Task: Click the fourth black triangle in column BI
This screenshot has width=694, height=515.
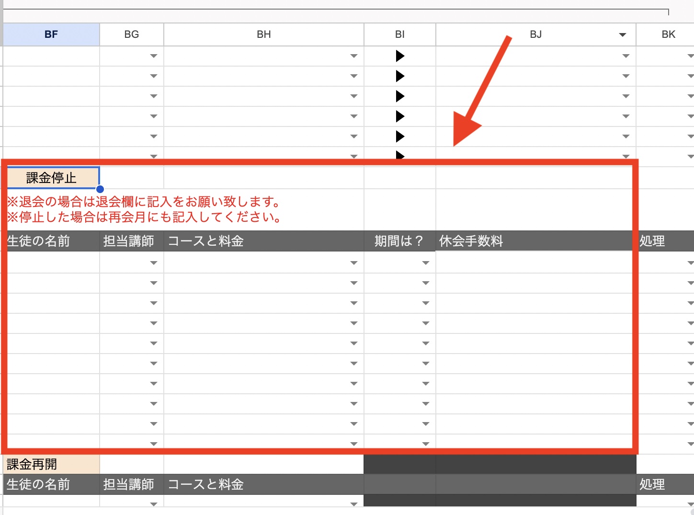Action: (x=400, y=116)
